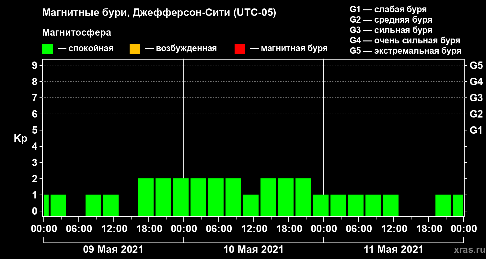The image size is (486, 259).
Task: Click the 18:00 time label on 09 Мая
Action: click(149, 229)
